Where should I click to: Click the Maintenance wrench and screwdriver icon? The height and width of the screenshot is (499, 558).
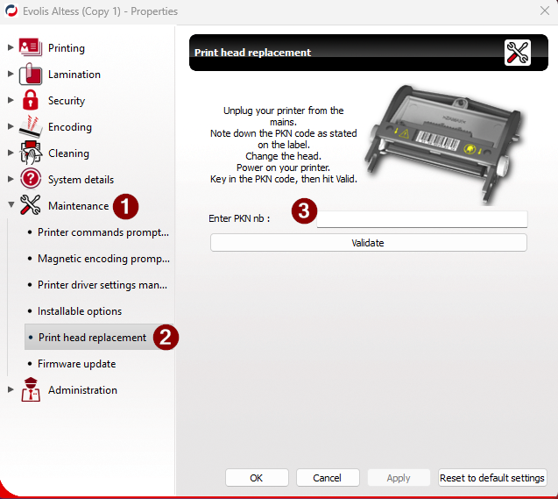point(31,205)
